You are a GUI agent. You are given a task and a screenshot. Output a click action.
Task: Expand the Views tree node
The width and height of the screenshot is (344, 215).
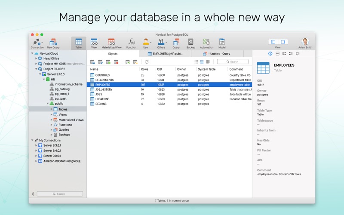point(52,115)
